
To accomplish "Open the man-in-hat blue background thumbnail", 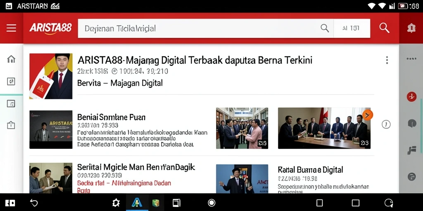I will click(242, 179).
